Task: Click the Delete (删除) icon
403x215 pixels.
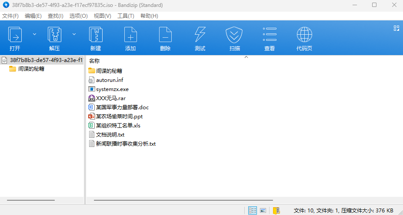Action: (165, 35)
